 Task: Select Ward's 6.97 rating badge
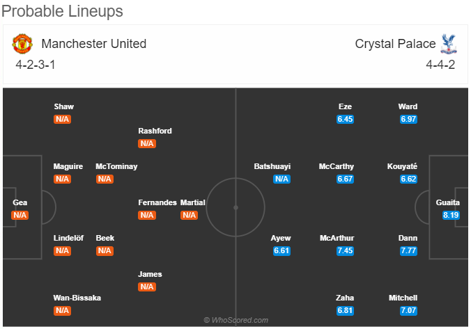point(408,119)
